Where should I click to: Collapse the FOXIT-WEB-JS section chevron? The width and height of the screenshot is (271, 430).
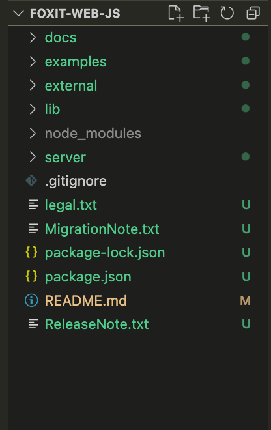pyautogui.click(x=18, y=13)
